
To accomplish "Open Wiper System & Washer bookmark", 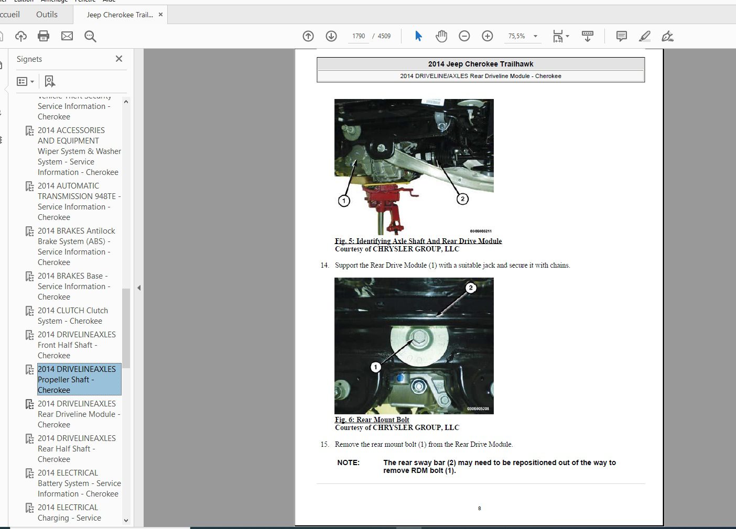I will click(x=79, y=151).
